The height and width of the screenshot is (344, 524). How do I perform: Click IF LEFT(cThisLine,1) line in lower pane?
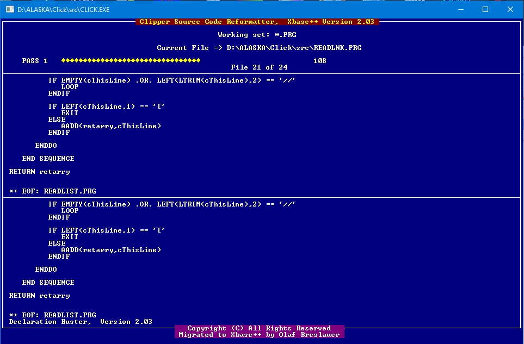tap(106, 230)
